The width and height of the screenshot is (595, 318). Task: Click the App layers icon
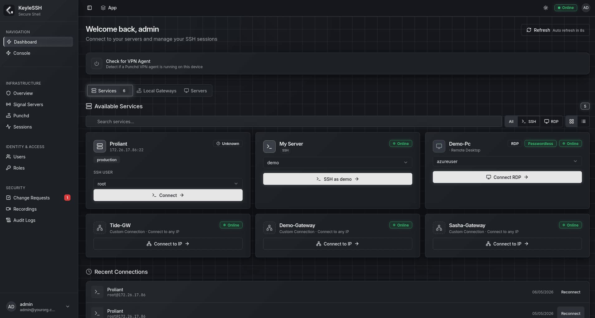coord(103,8)
